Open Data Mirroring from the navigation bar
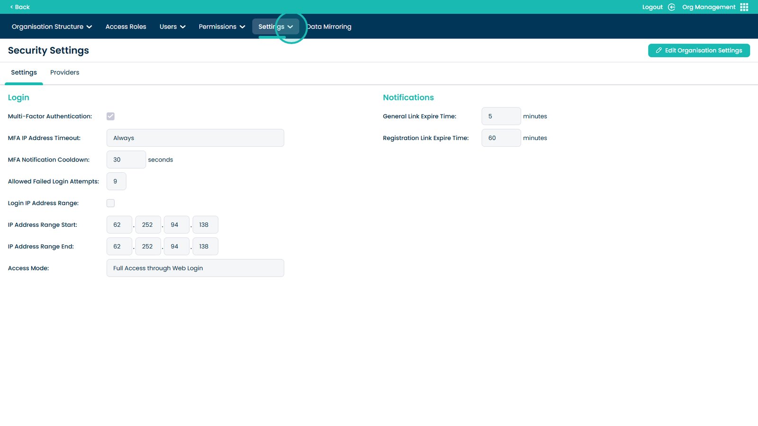The height and width of the screenshot is (426, 758). (329, 27)
